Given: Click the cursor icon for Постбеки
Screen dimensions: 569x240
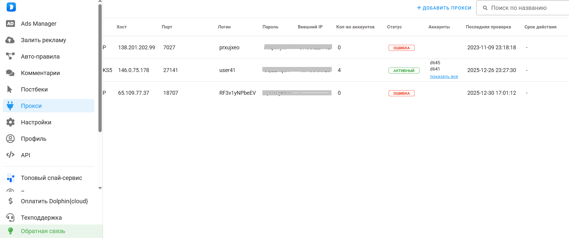Looking at the screenshot, I should pos(10,89).
